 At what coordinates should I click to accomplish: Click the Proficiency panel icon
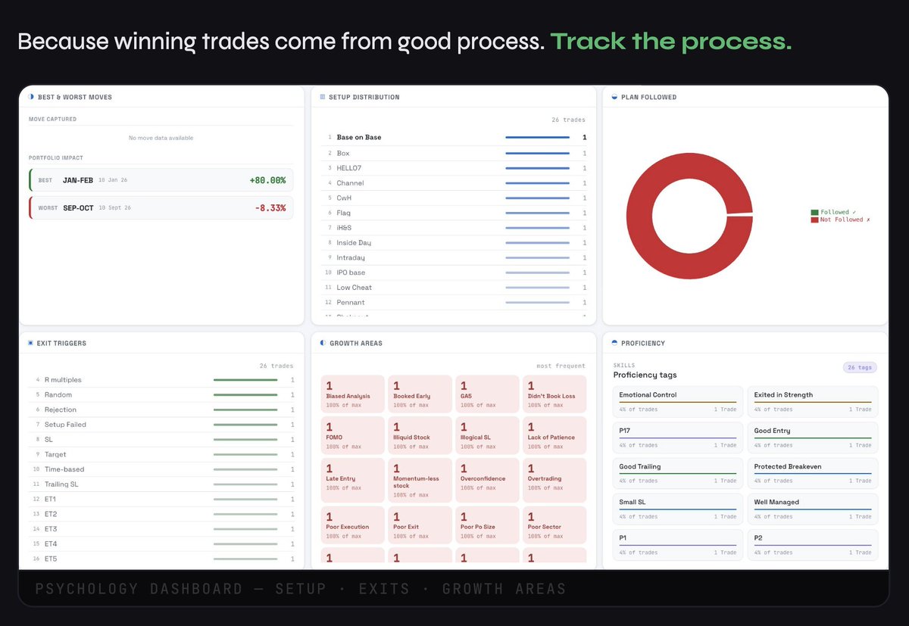[x=614, y=343]
